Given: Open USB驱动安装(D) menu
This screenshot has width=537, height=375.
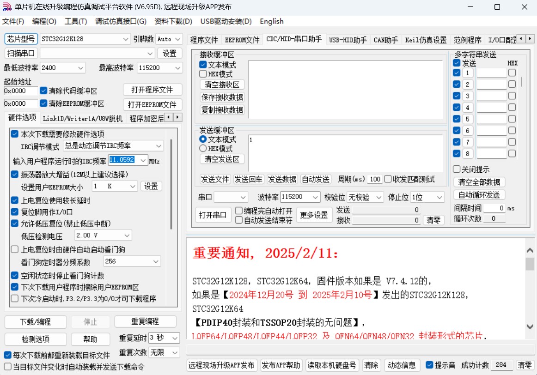Looking at the screenshot, I should coord(226,21).
